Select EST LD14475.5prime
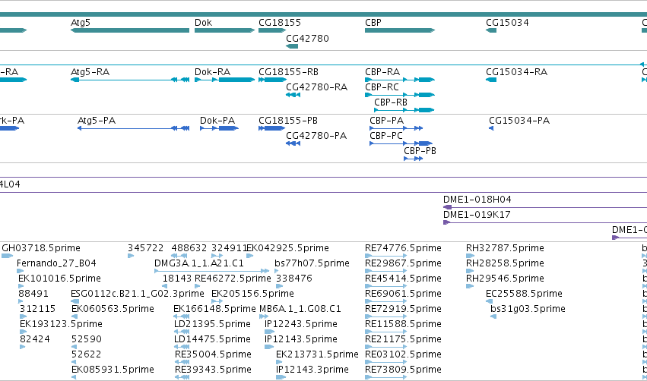The image size is (647, 381). [182, 347]
